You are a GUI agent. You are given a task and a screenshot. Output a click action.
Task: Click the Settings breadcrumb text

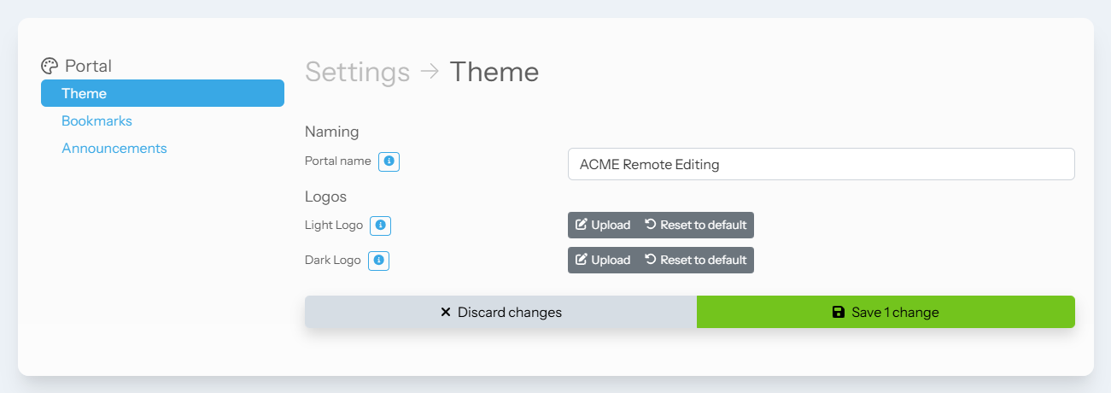357,72
